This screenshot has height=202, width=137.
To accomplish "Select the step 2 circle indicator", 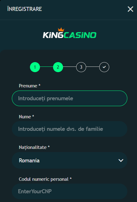I will [x=58, y=67].
